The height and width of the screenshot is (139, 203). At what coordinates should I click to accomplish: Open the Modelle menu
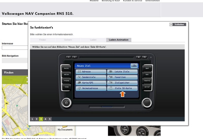[x=94, y=1]
